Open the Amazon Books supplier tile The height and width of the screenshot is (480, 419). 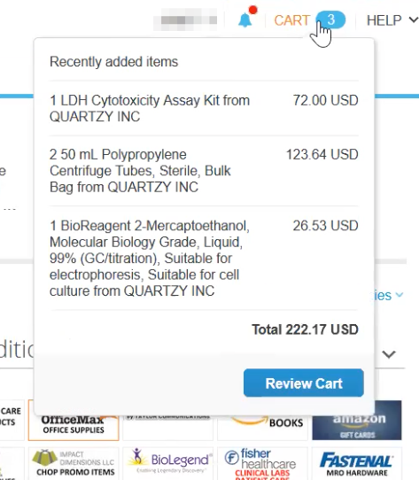coord(262,424)
